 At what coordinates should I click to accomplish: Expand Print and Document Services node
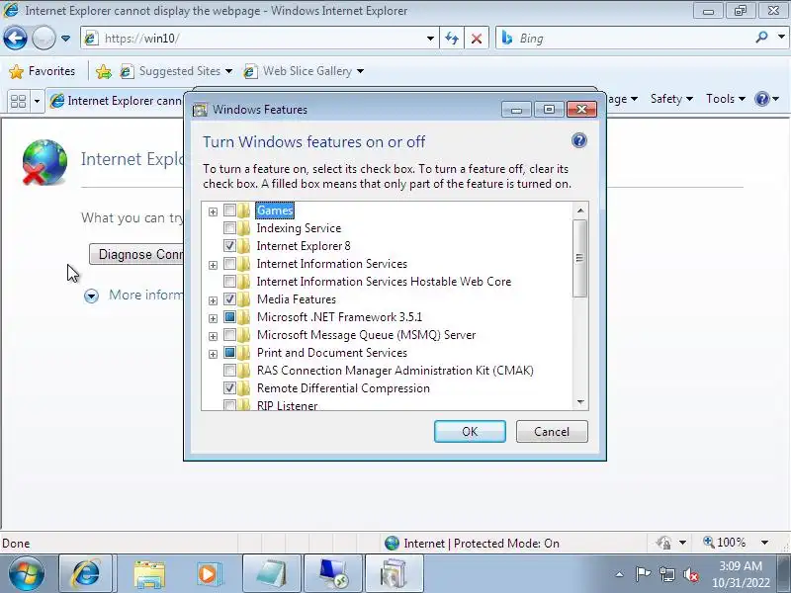213,354
